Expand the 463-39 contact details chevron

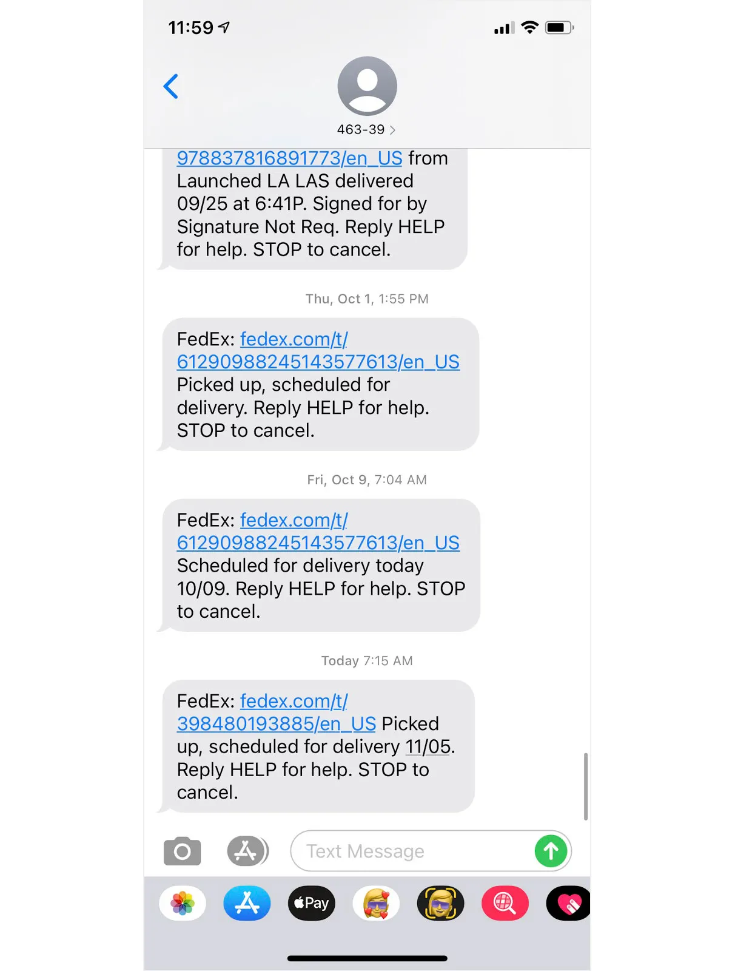point(392,130)
